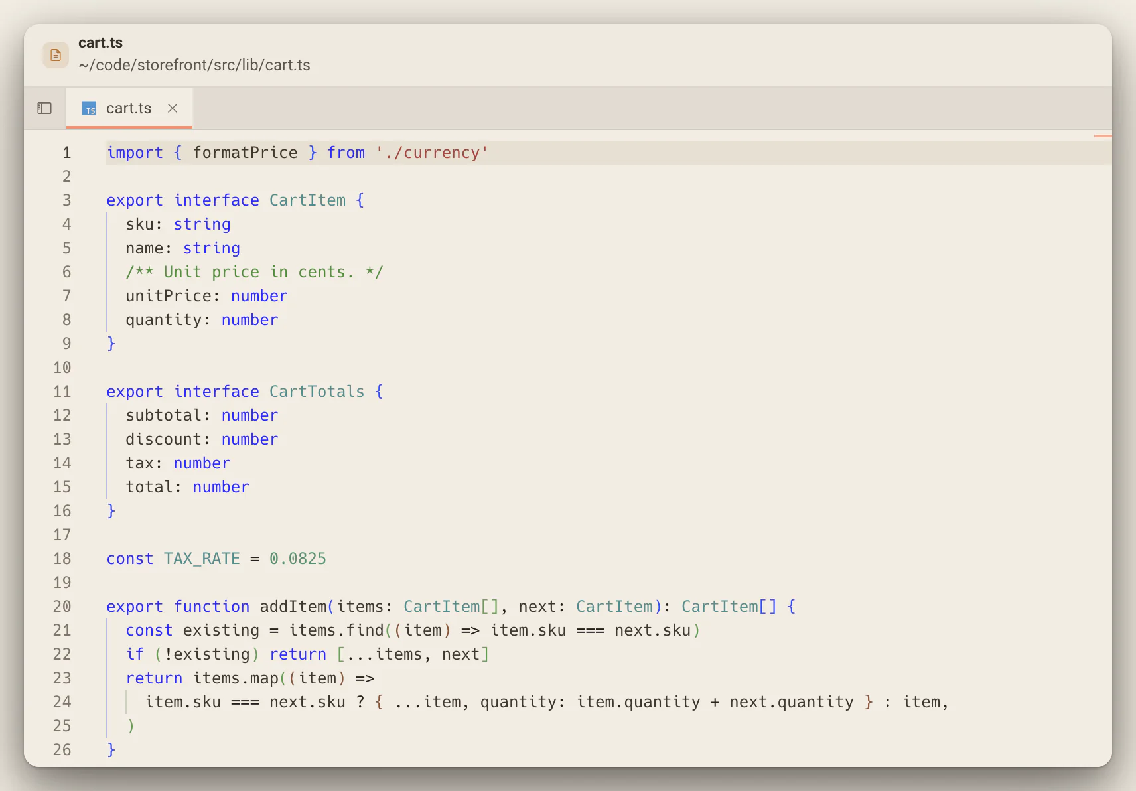Click the TAX_RATE constant name
The height and width of the screenshot is (791, 1136).
point(202,559)
